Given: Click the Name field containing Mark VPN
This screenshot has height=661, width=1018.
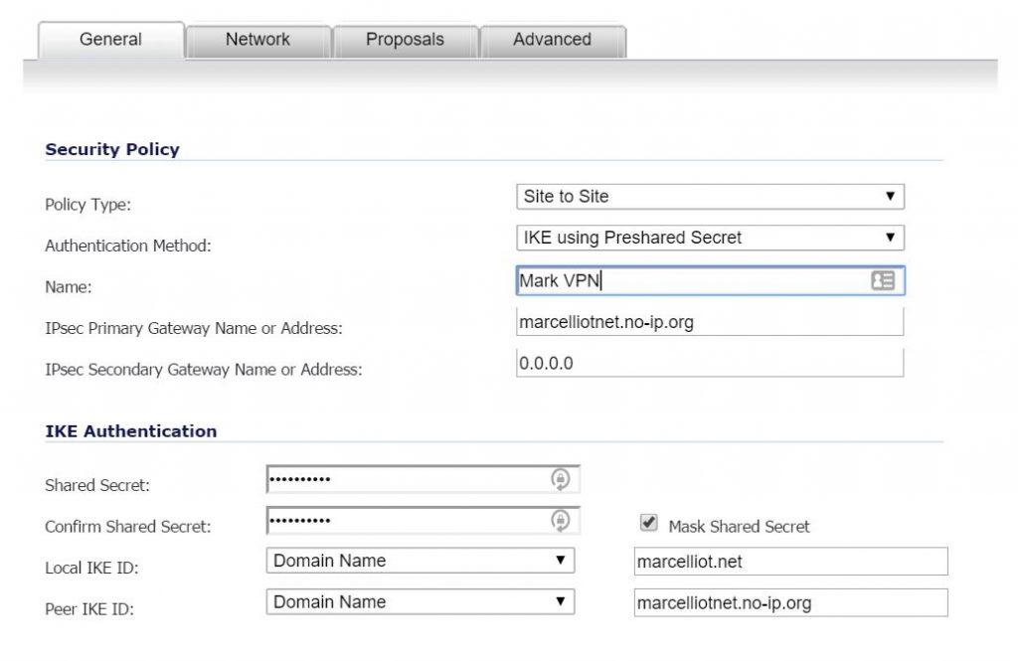Looking at the screenshot, I should 686,281.
